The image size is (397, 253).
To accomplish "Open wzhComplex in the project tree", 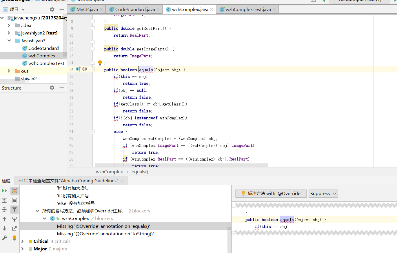I will click(x=42, y=56).
